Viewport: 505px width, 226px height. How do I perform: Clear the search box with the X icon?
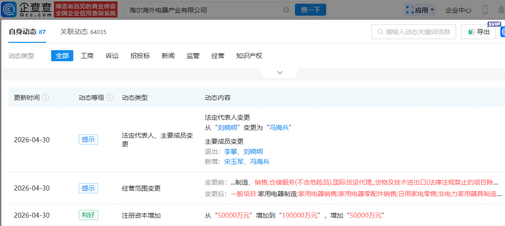(286, 10)
